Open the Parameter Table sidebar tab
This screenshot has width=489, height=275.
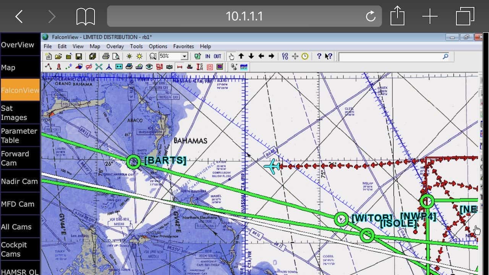point(20,135)
